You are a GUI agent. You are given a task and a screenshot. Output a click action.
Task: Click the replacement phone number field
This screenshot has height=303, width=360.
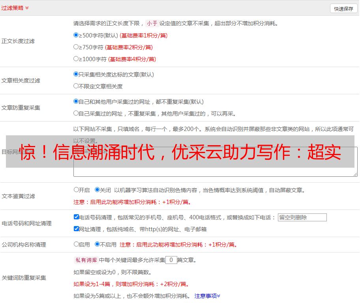click(x=302, y=217)
